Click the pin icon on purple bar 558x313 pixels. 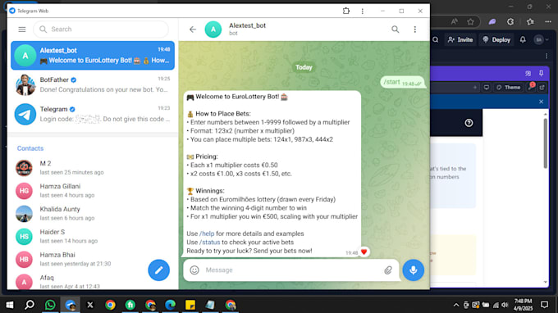pos(541,73)
